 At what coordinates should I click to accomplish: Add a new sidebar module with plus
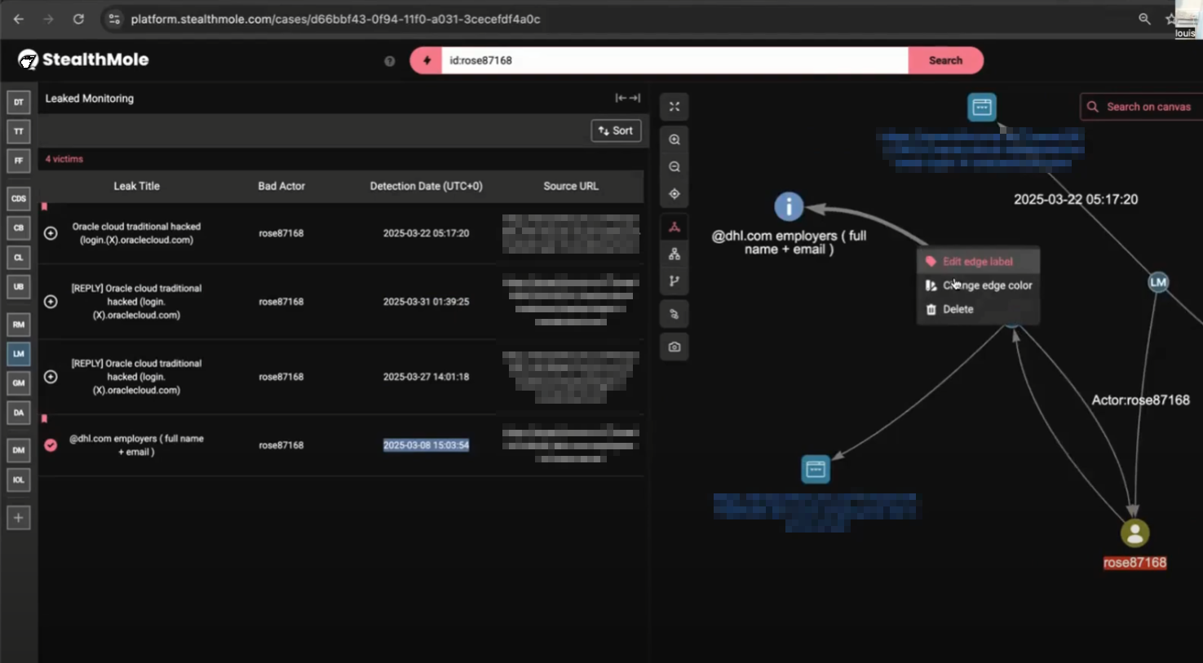tap(18, 518)
